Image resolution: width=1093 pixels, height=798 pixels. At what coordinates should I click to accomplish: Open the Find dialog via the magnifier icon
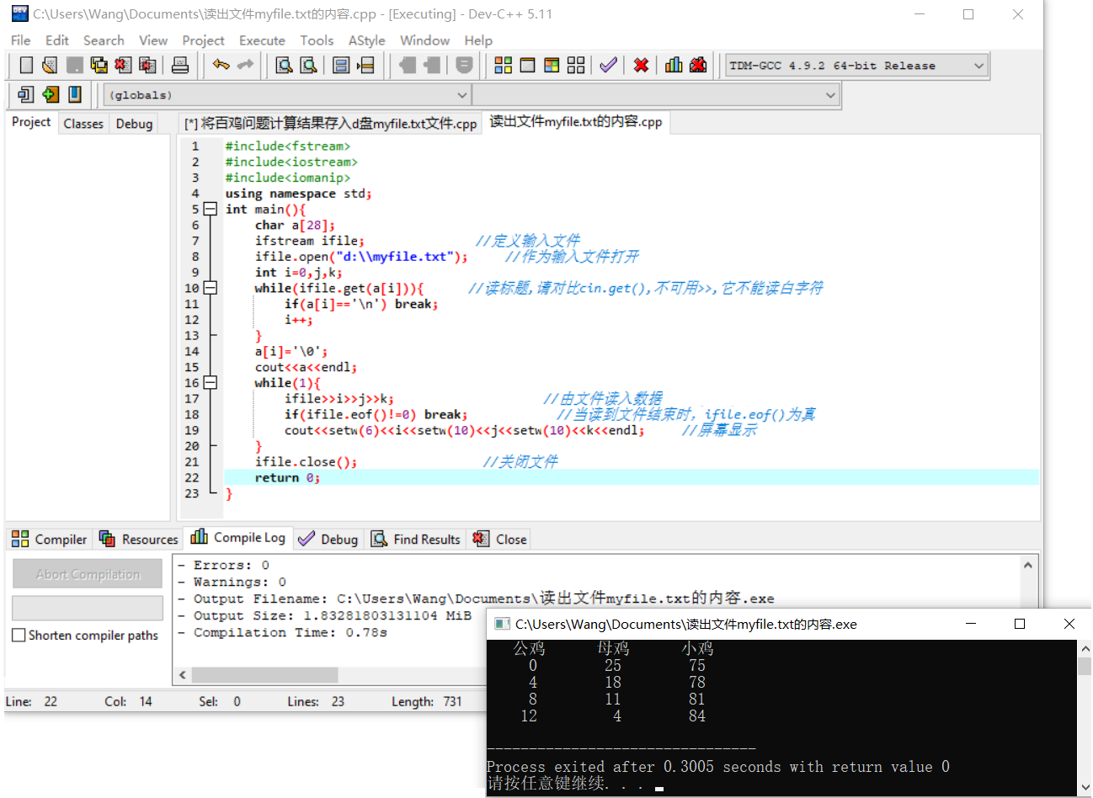(x=284, y=65)
